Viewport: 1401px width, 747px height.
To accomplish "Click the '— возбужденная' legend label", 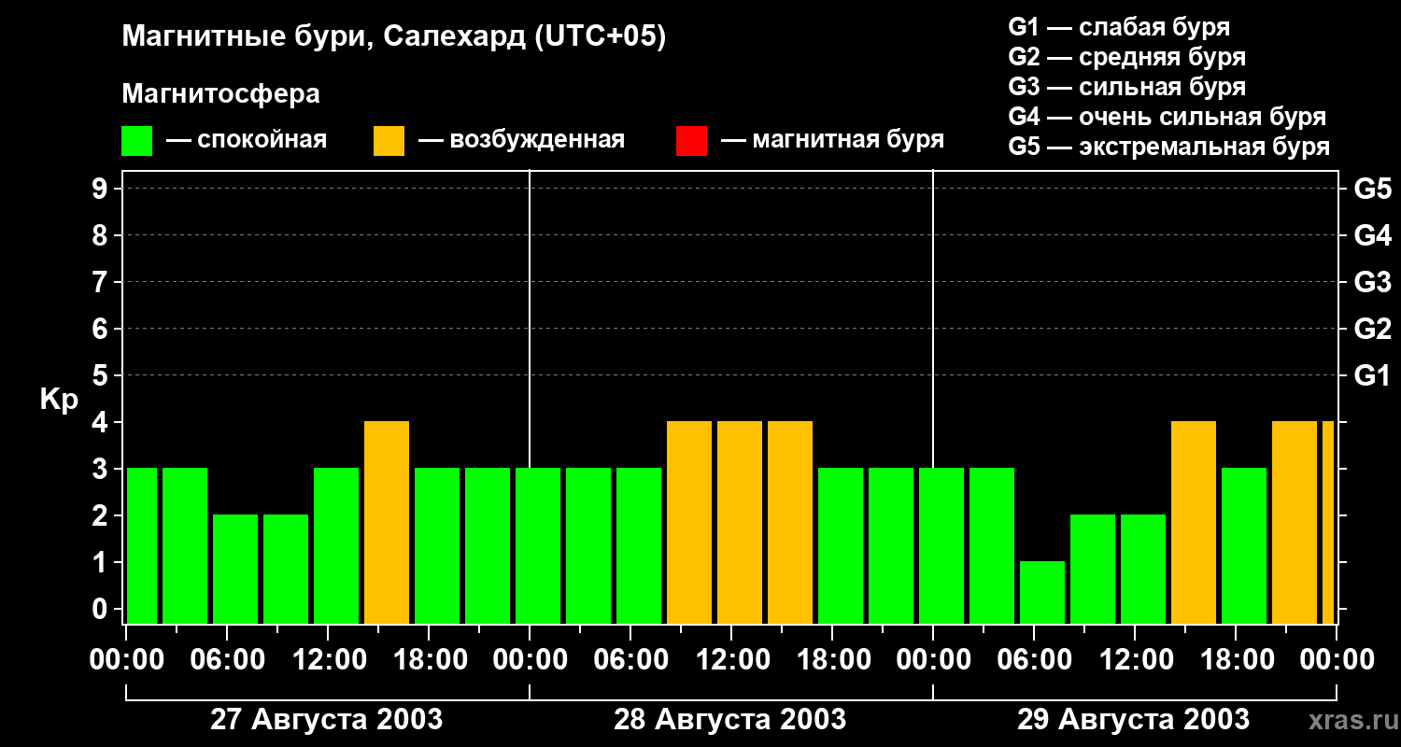I will click(x=521, y=140).
